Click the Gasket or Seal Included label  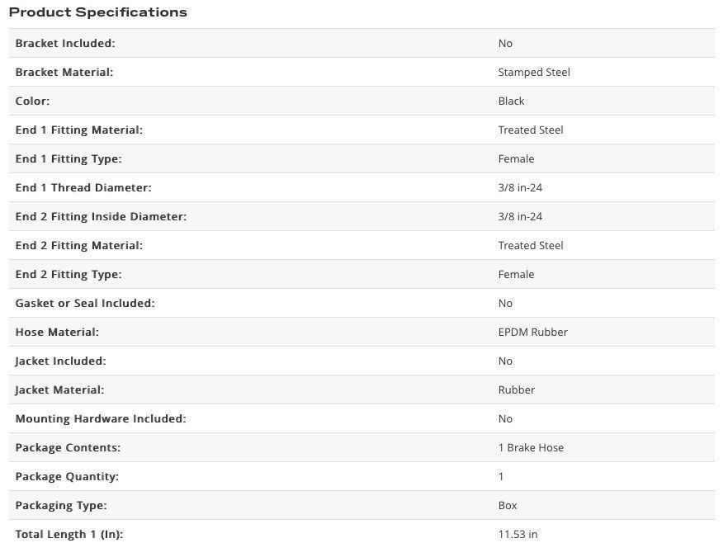pyautogui.click(x=85, y=303)
